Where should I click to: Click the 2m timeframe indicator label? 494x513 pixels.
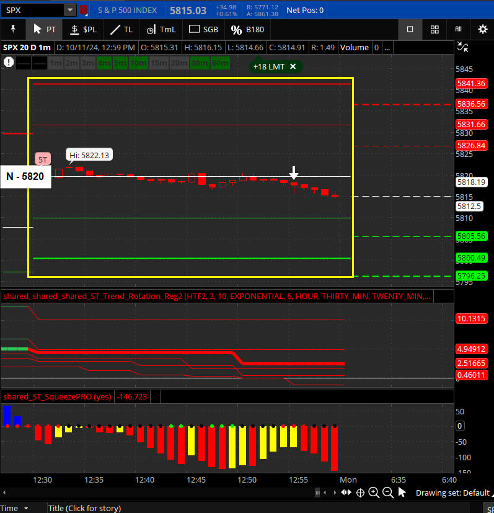(x=72, y=63)
